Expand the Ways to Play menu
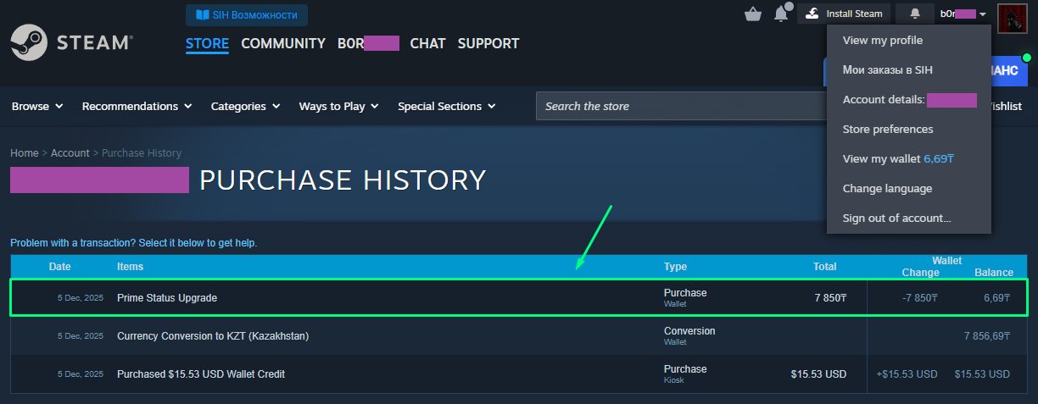This screenshot has width=1038, height=404. pos(338,106)
